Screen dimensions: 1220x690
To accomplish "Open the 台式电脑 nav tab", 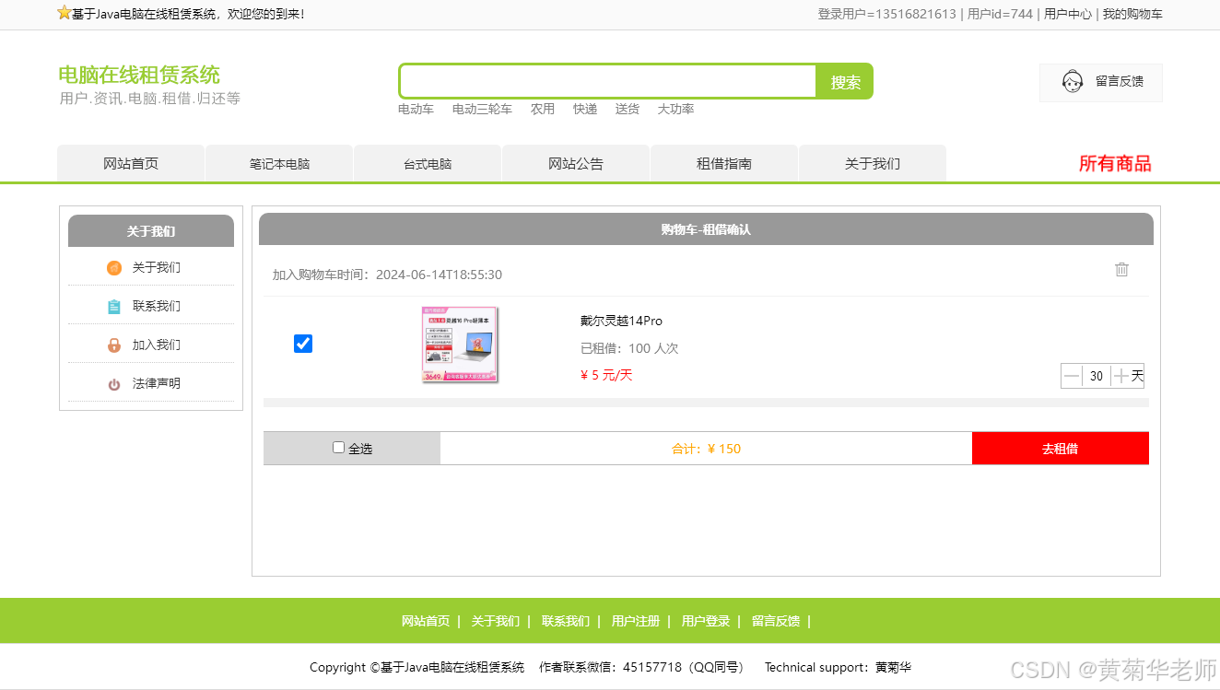I will 428,163.
